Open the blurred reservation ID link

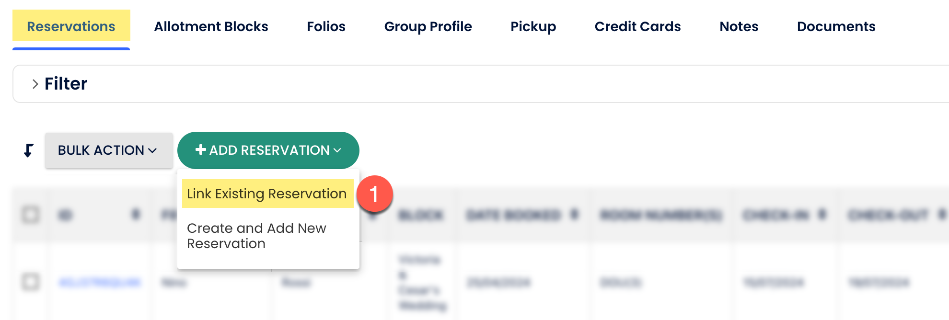100,283
